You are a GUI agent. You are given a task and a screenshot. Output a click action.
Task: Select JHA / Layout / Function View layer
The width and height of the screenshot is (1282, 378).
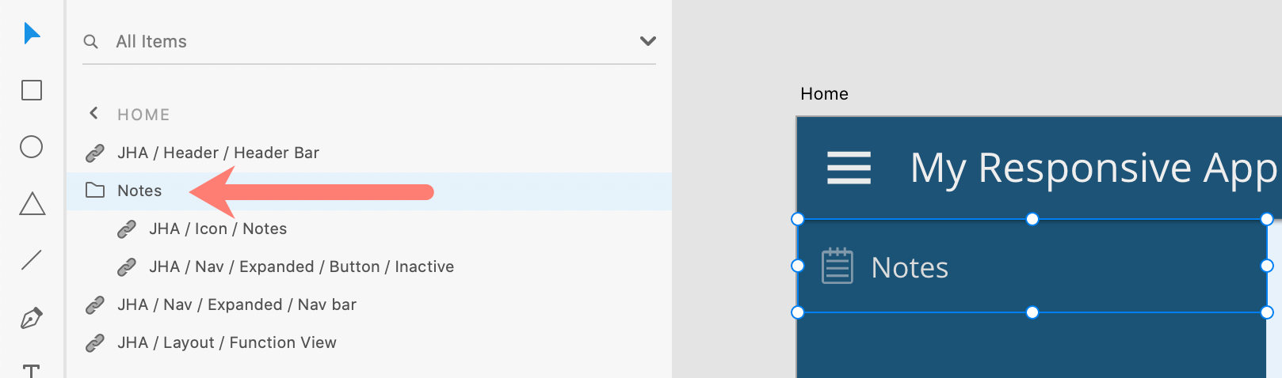[x=227, y=342]
